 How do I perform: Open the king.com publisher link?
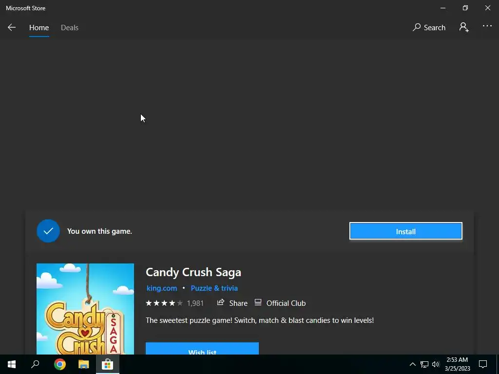[x=162, y=288]
